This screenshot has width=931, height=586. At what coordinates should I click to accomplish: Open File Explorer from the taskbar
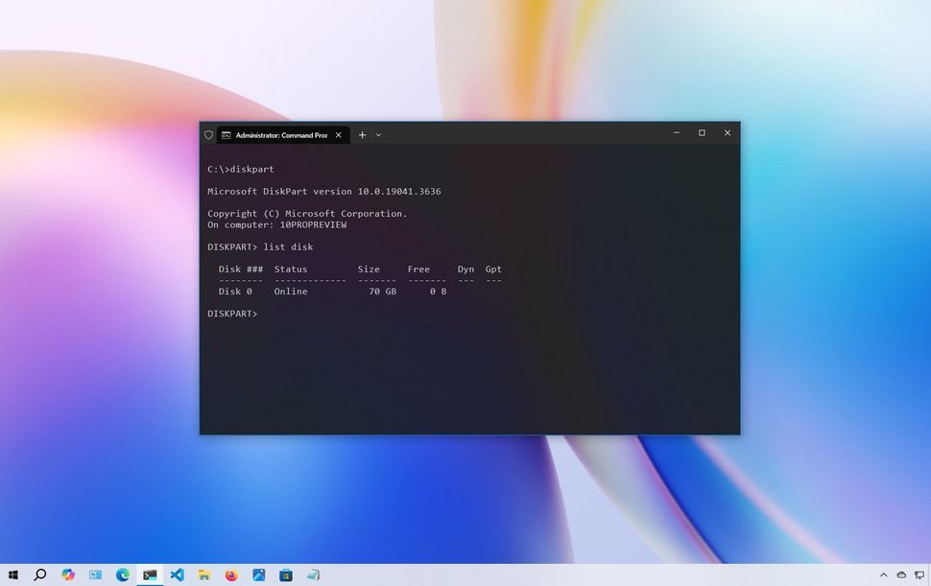point(204,574)
